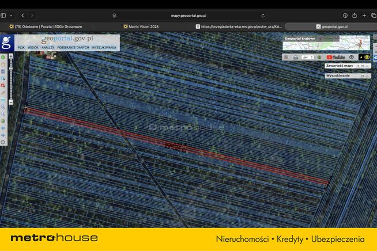Click the Safari downloads icon
The height and width of the screenshot is (251, 377).
point(345,16)
